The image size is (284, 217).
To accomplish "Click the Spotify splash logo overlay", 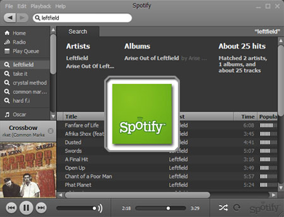I will pyautogui.click(x=142, y=114).
